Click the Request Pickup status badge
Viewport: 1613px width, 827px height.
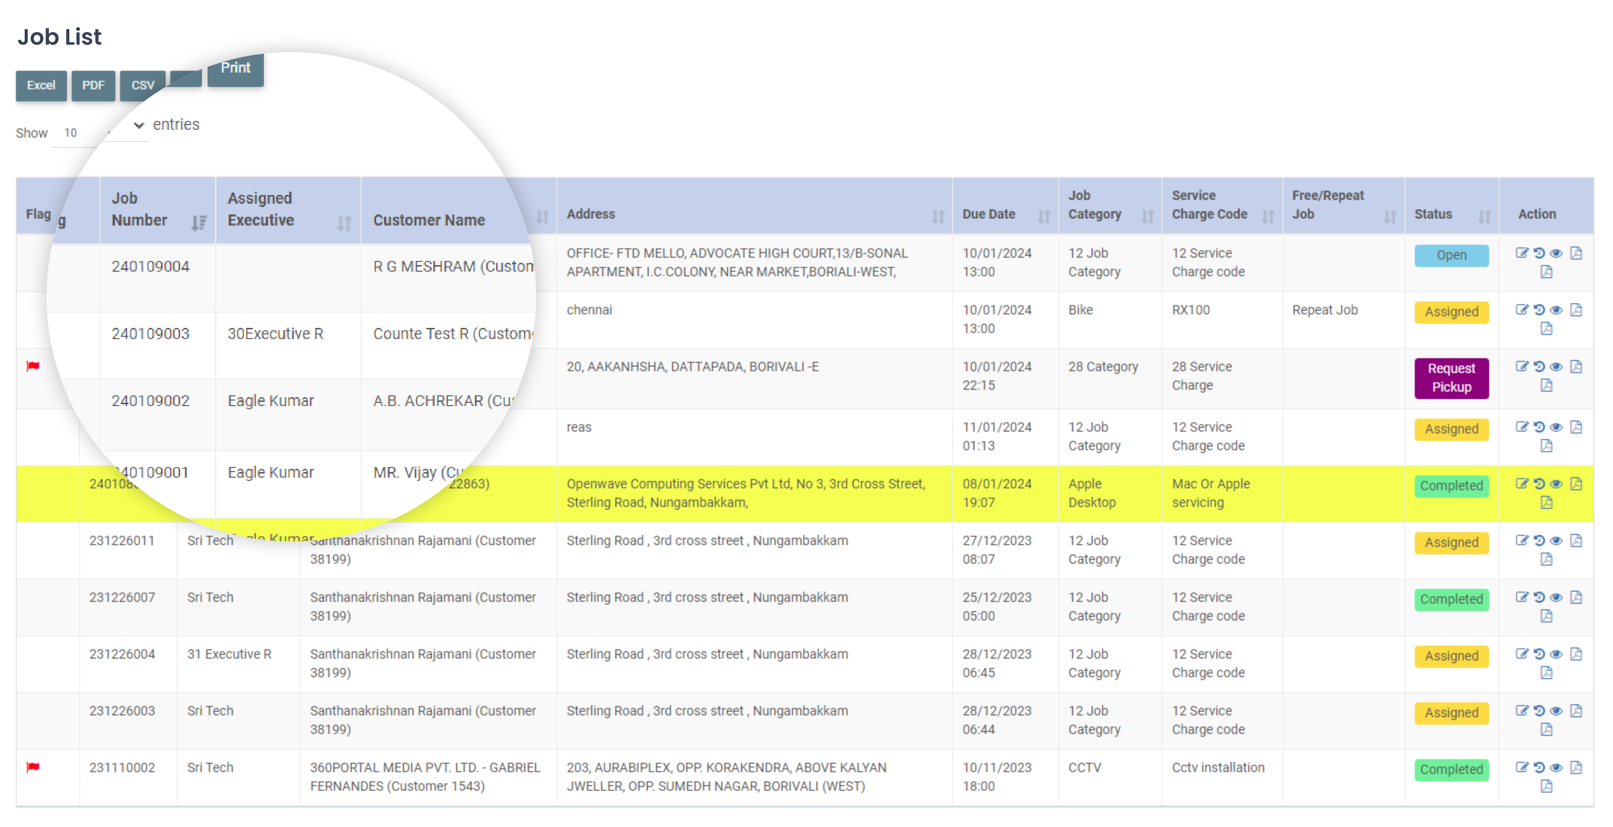(x=1452, y=378)
